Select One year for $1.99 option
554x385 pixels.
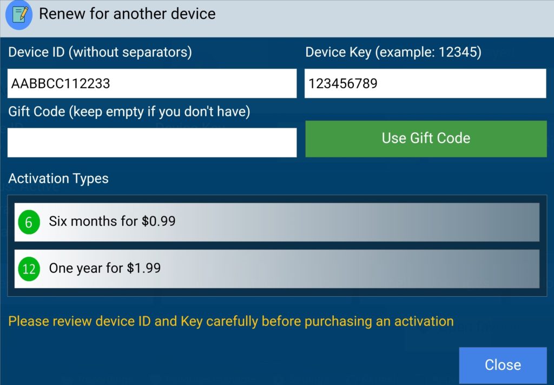pyautogui.click(x=277, y=269)
